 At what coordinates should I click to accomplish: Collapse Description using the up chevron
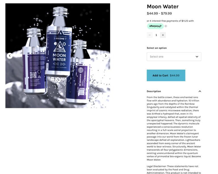click(x=200, y=91)
